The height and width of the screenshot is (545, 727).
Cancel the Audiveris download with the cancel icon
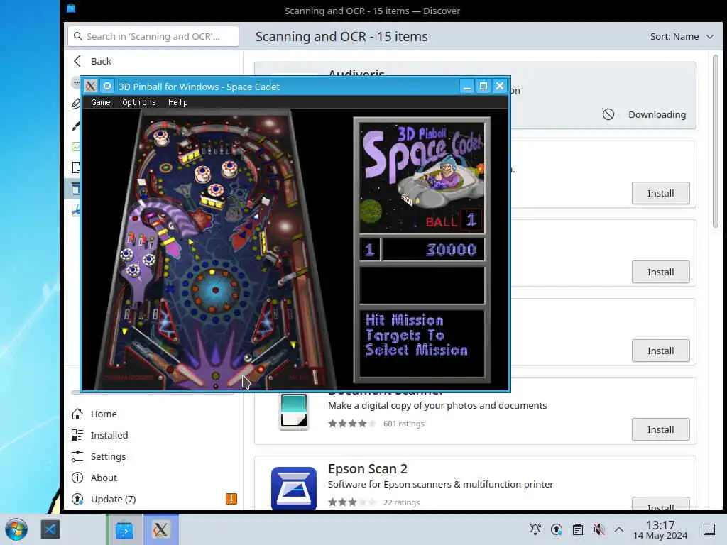pyautogui.click(x=608, y=114)
